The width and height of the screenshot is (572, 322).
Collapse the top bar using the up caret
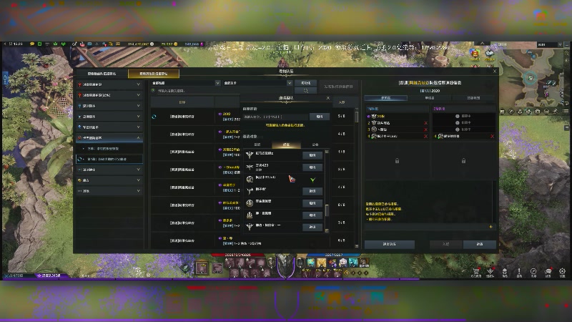(482, 44)
